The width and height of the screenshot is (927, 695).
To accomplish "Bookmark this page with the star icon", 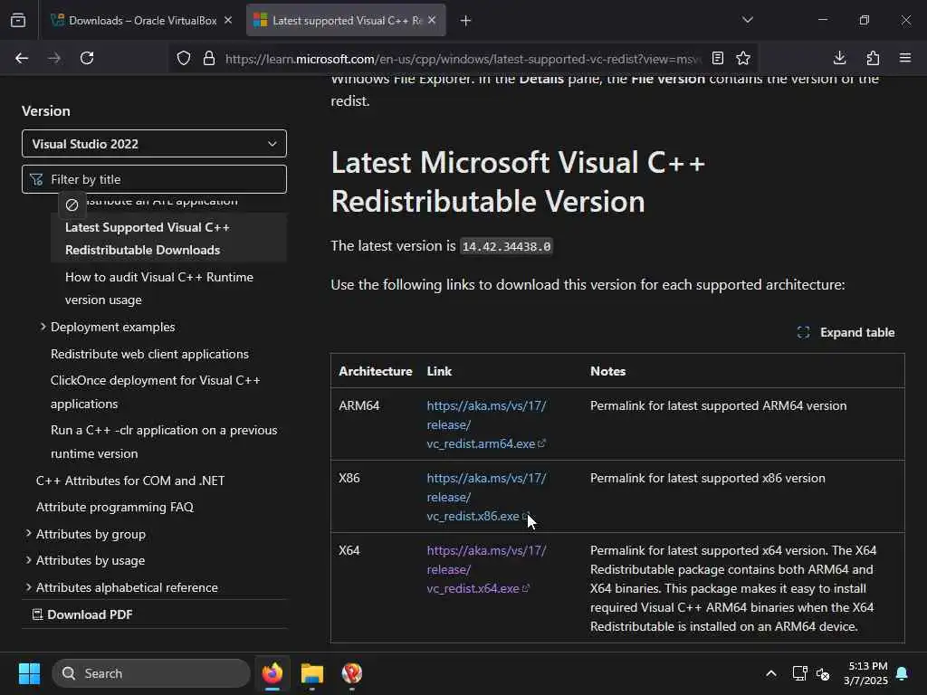I will coord(743,58).
